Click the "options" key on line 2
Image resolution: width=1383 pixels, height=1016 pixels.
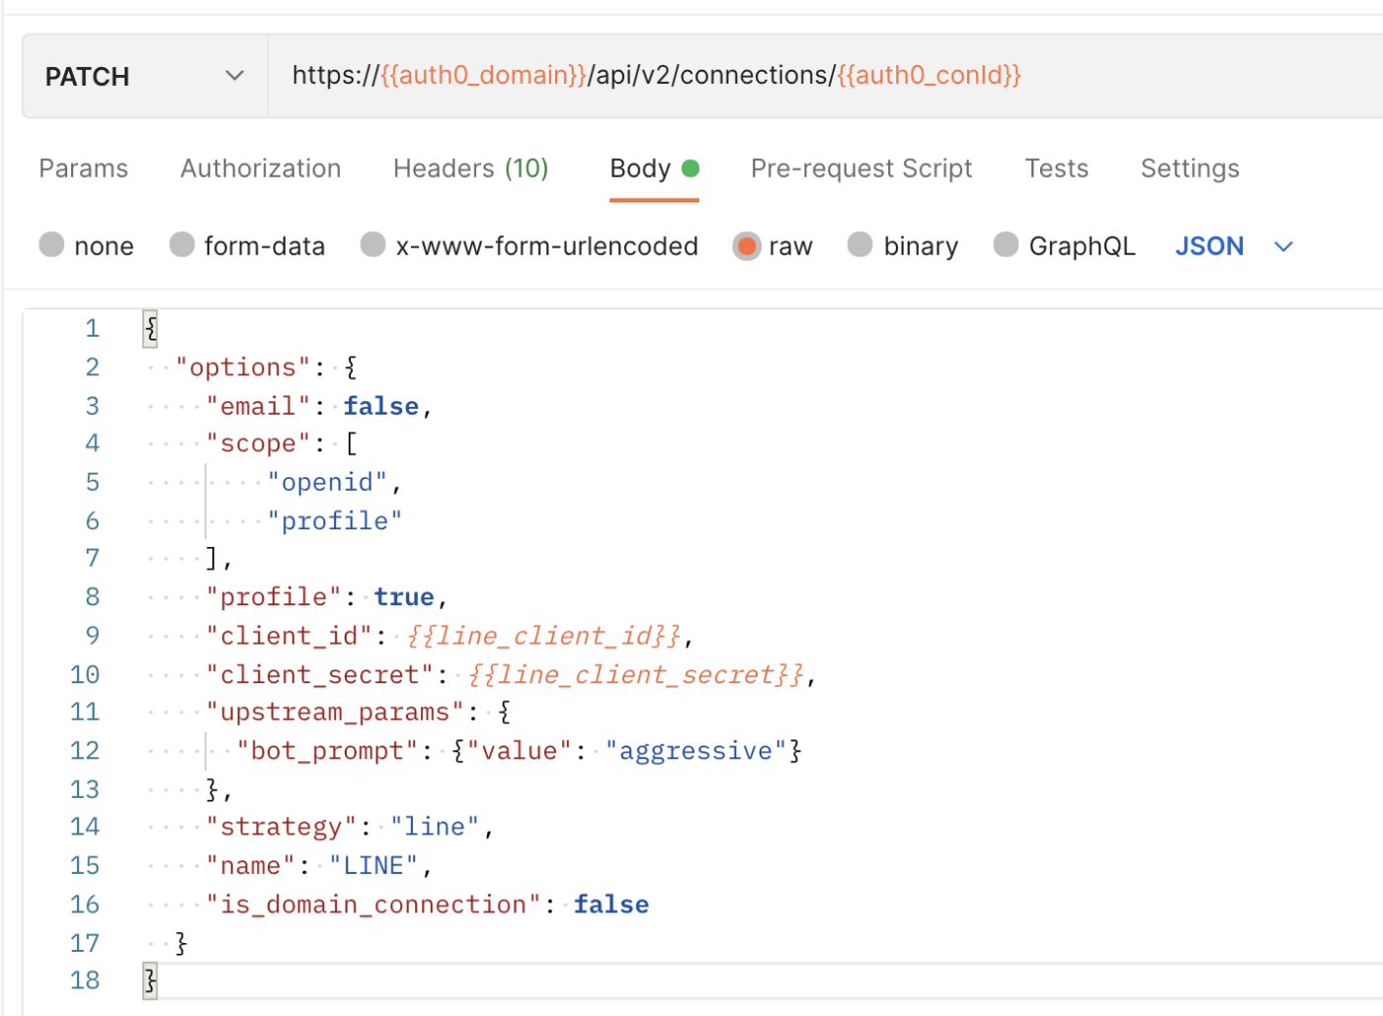tap(243, 367)
